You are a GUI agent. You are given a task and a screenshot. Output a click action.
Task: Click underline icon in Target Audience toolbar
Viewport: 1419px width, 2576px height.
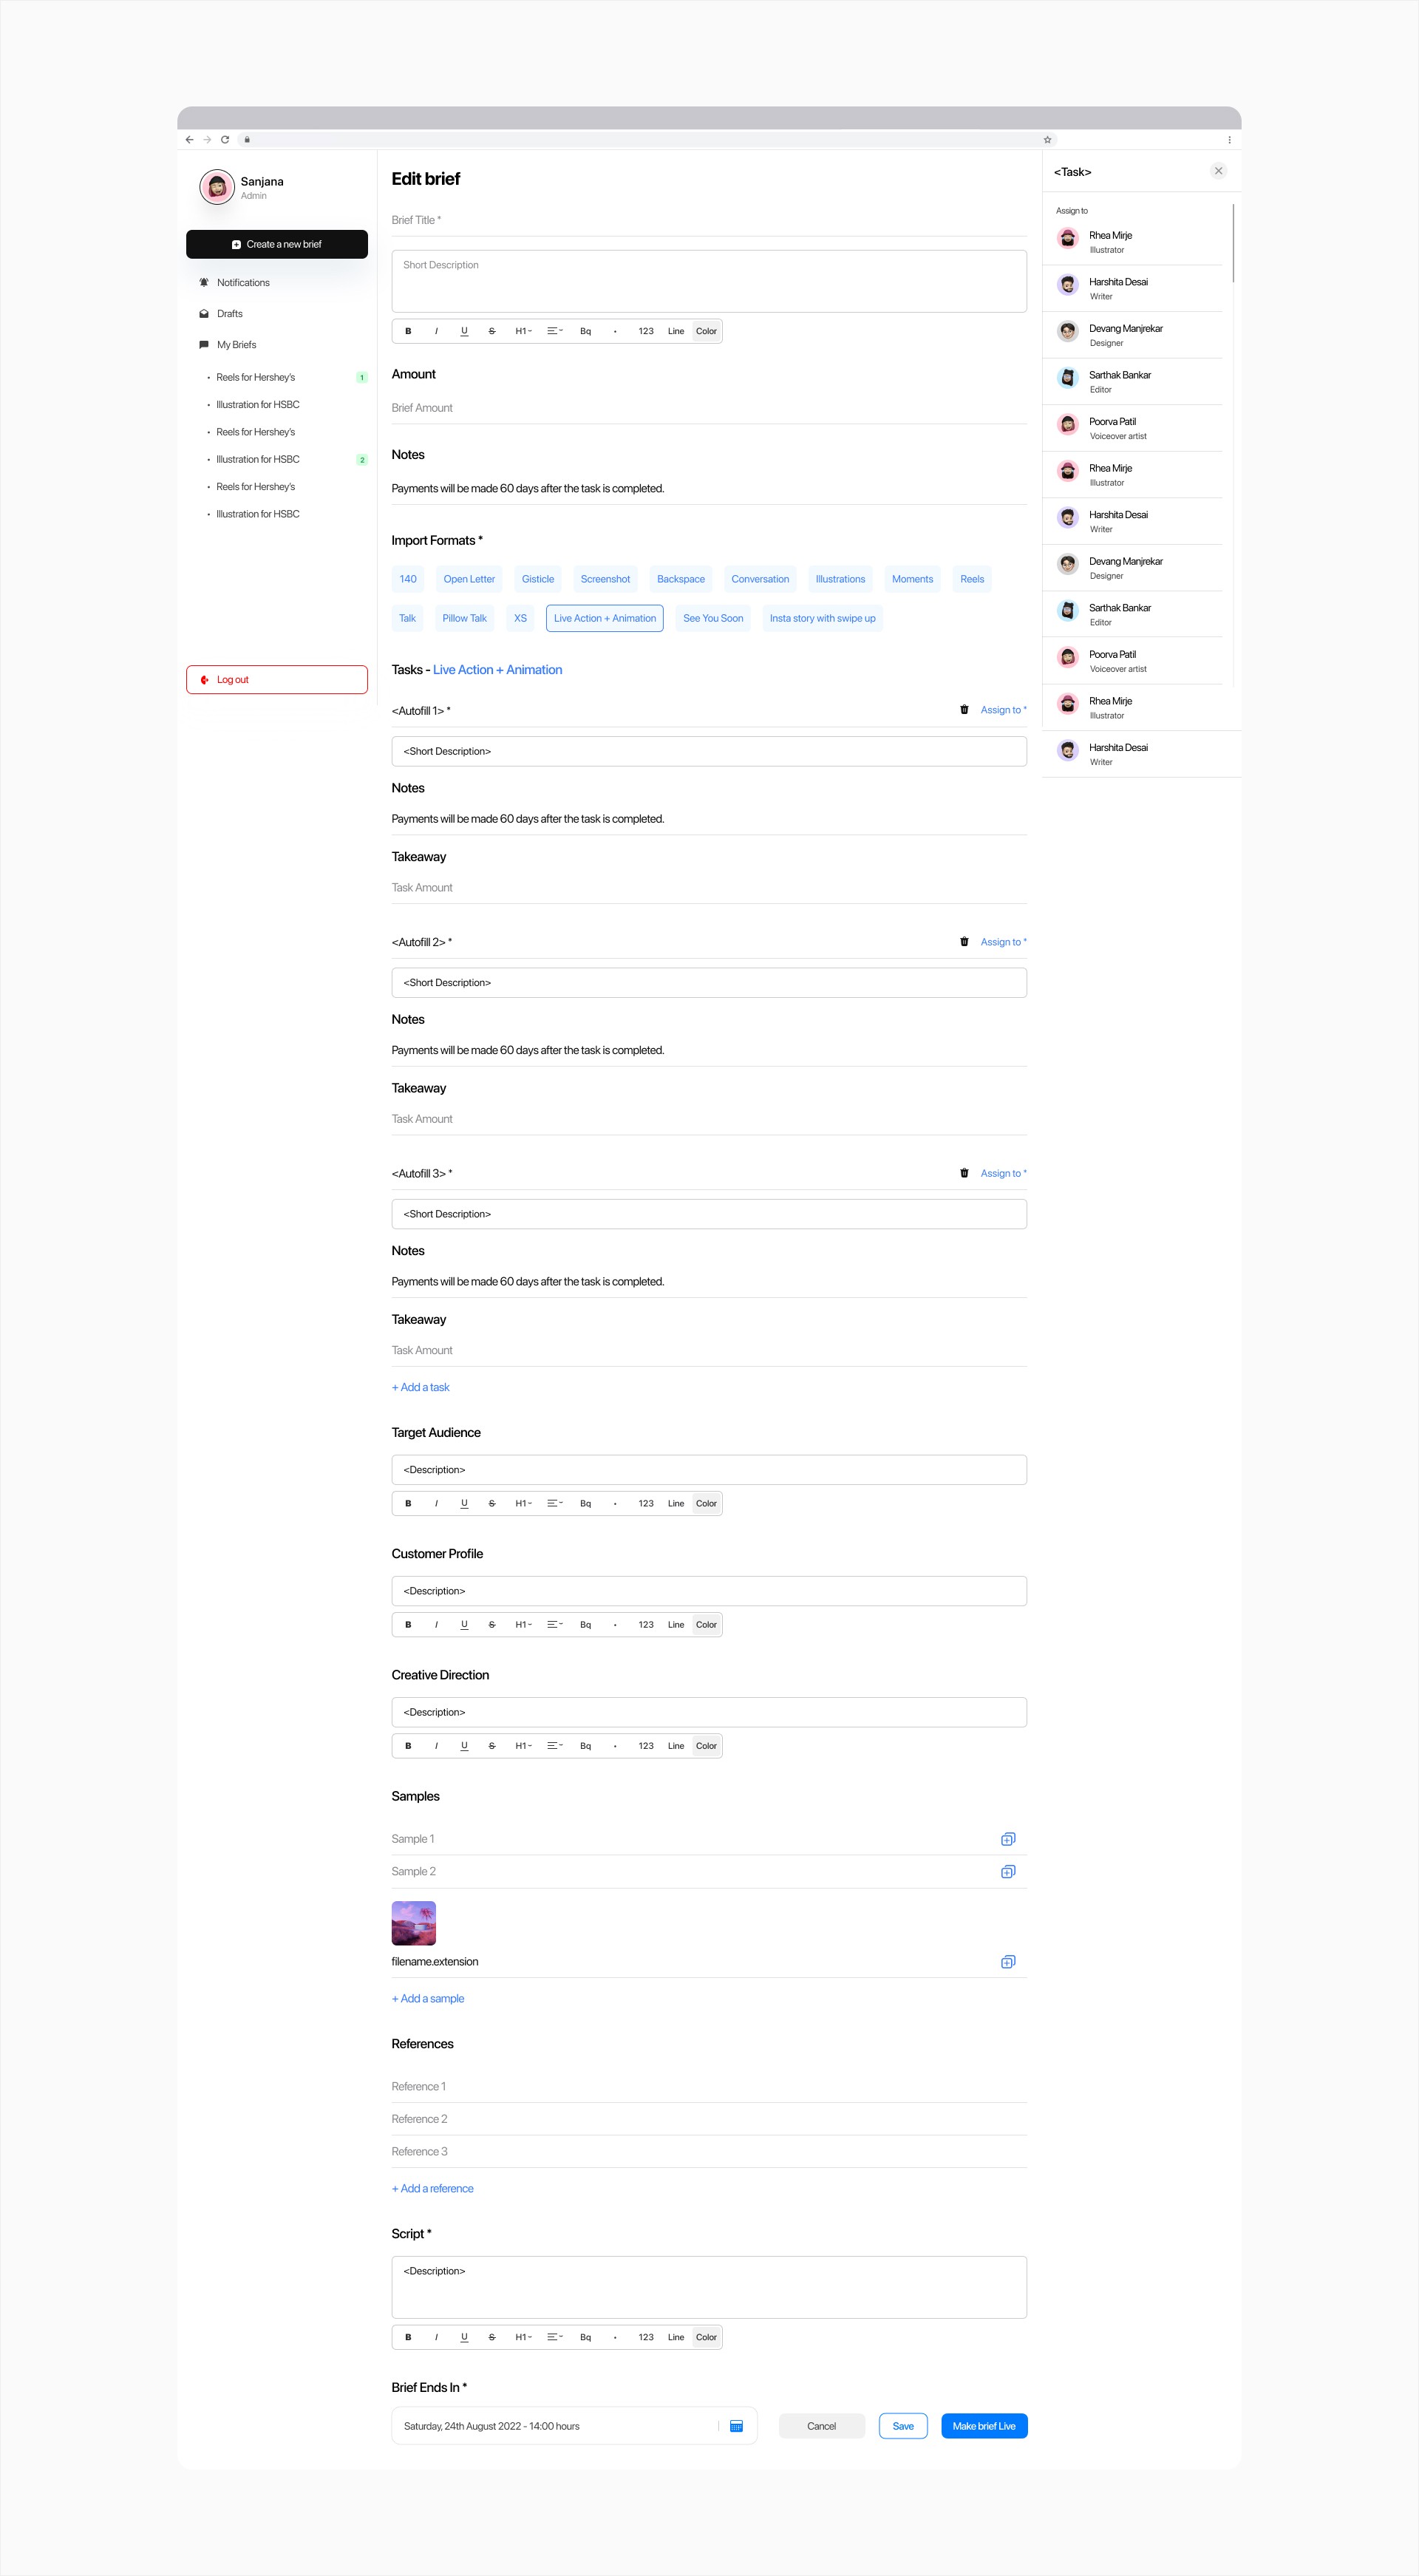coord(464,1503)
